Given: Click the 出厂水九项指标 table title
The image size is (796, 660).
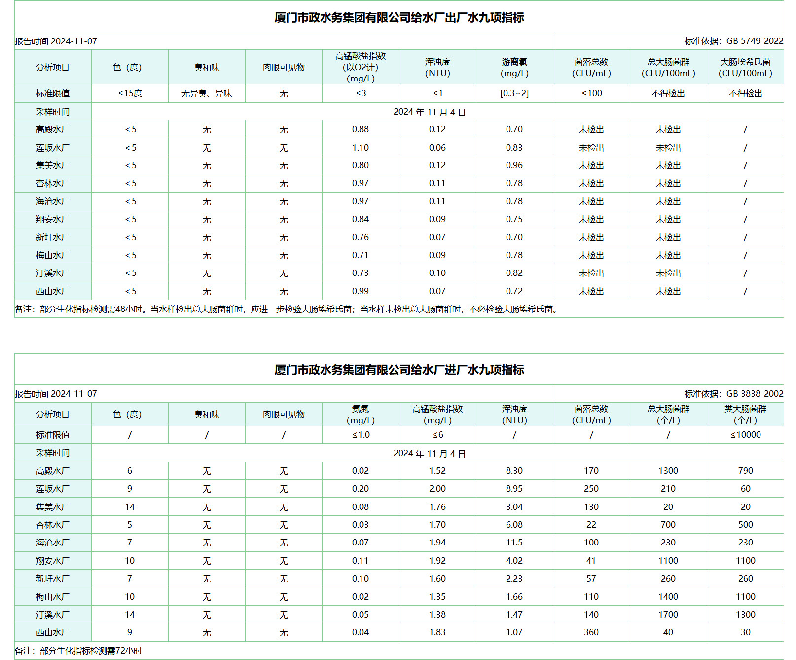Looking at the screenshot, I should pos(399,18).
